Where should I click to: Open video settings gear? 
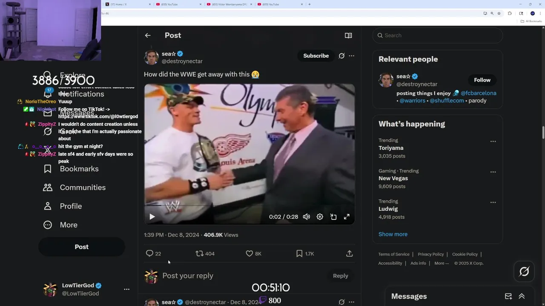point(320,217)
